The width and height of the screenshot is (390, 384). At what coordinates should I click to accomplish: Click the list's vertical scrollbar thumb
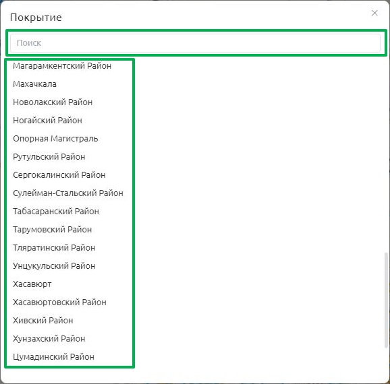click(386, 300)
